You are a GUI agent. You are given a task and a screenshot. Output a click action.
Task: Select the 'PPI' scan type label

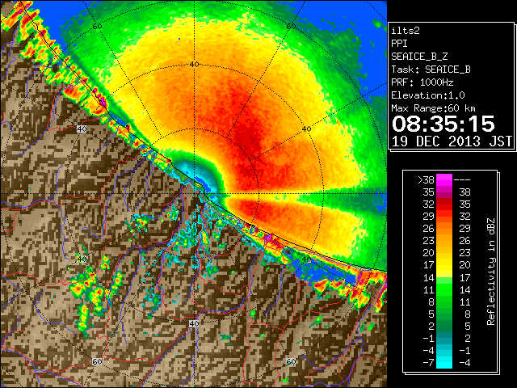pos(399,44)
